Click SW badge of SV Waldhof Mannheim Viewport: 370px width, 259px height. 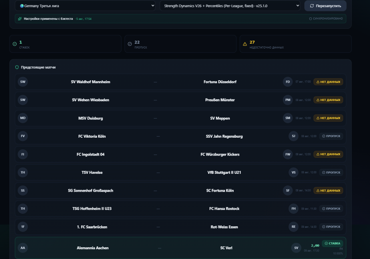coord(23,82)
